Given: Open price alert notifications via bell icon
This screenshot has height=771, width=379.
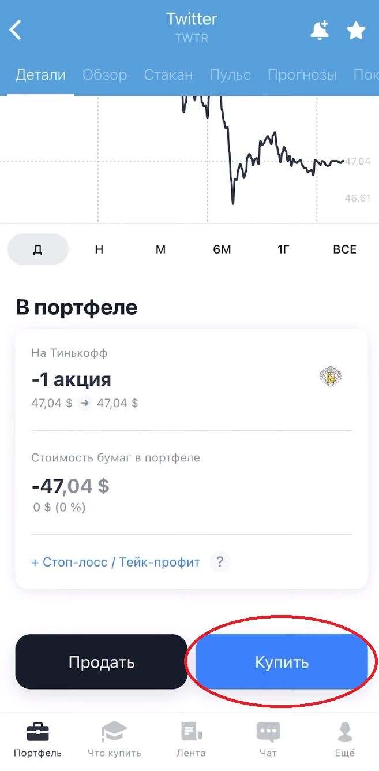Looking at the screenshot, I should click(x=320, y=31).
